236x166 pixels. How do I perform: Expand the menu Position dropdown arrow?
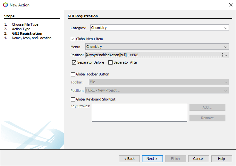pos(226,55)
